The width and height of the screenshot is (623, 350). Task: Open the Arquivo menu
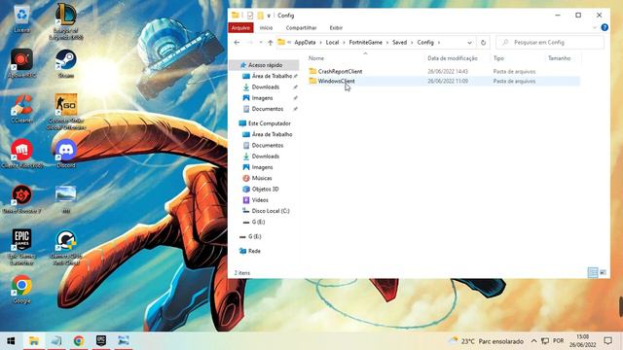coord(240,28)
